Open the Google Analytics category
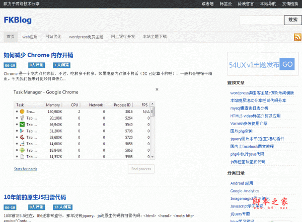Viewport: 302px width, 222px height. pos(245,191)
